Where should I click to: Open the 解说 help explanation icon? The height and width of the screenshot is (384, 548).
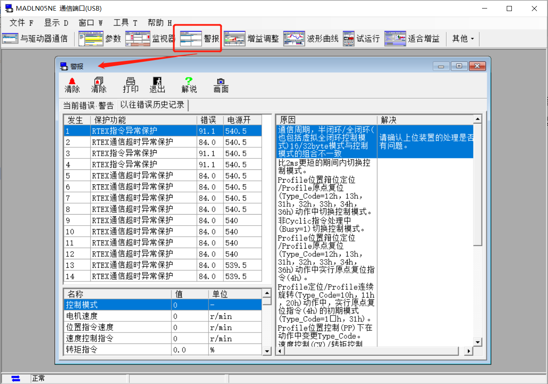click(x=189, y=85)
